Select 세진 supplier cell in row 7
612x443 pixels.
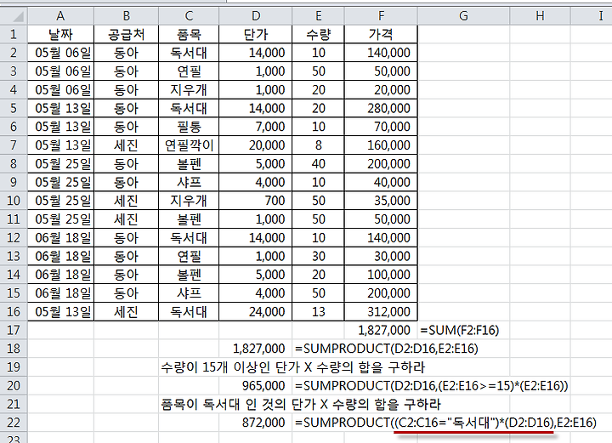coord(126,145)
